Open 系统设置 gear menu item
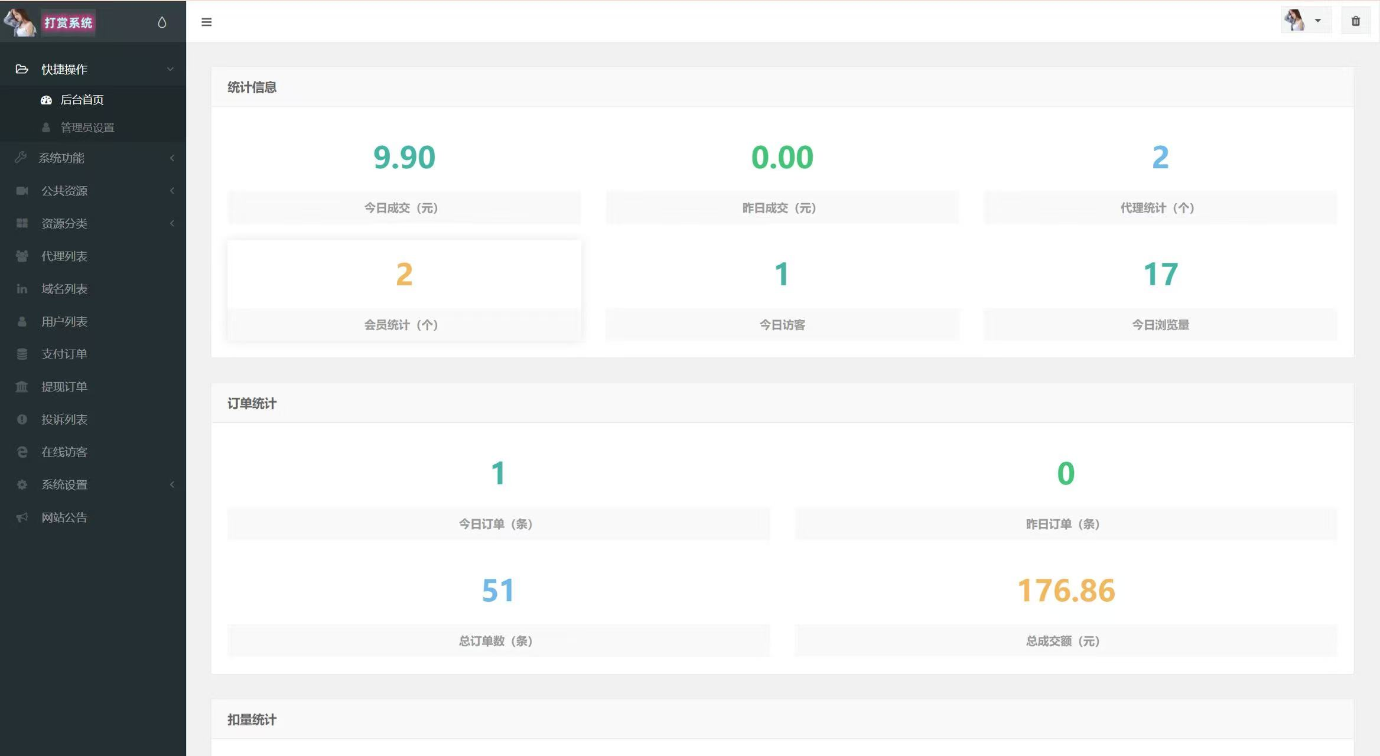 tap(64, 484)
